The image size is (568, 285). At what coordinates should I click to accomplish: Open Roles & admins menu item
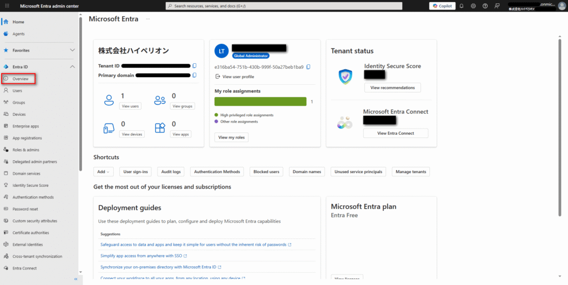26,150
